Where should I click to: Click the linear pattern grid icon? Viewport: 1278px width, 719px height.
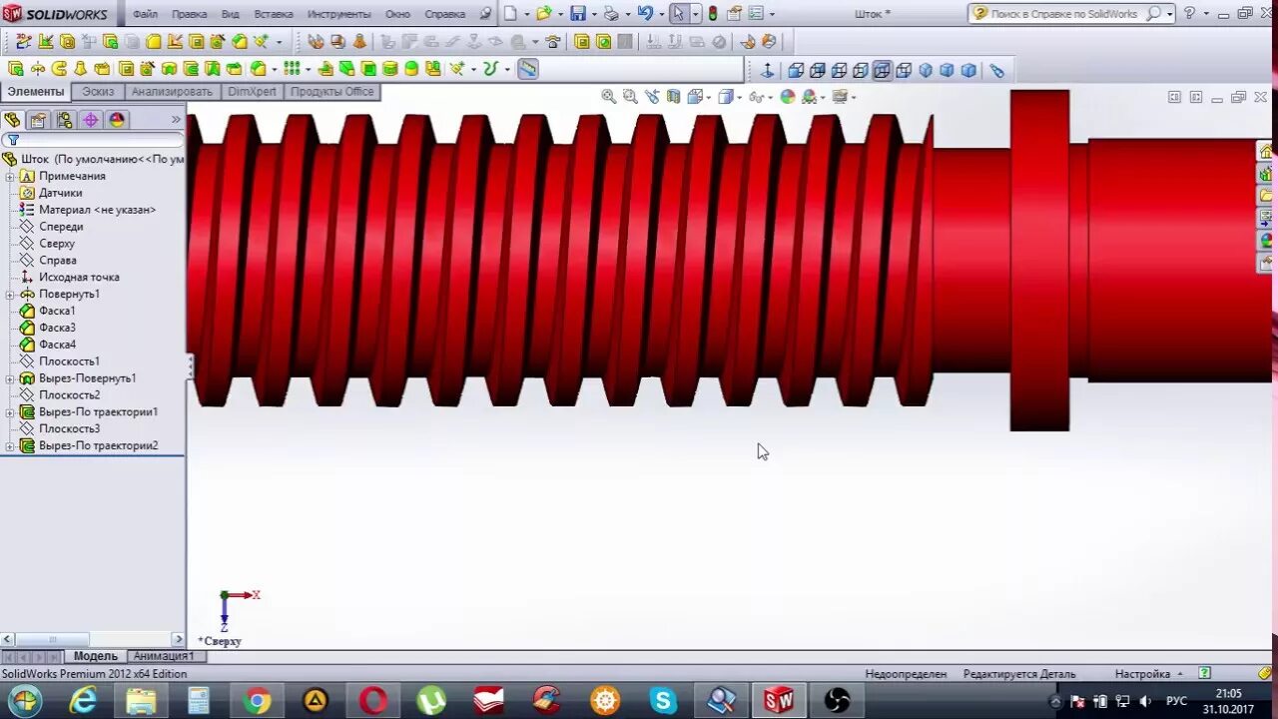click(292, 69)
